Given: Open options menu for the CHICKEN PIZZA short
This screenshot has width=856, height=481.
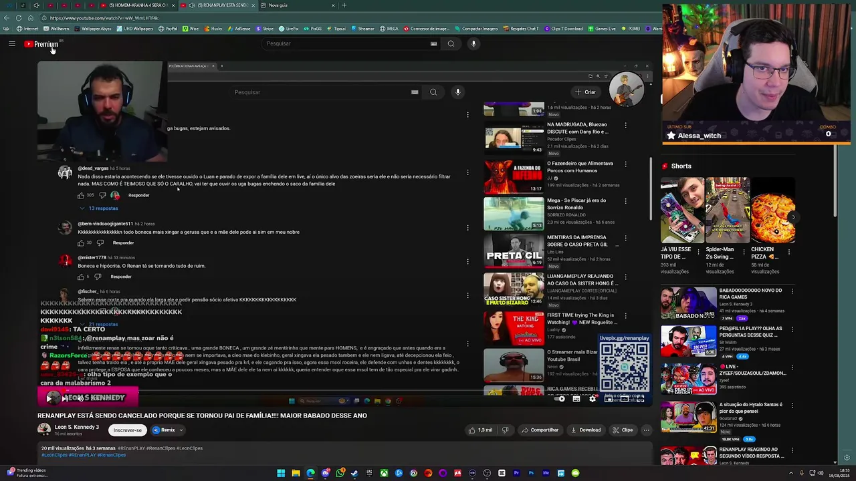Looking at the screenshot, I should tap(789, 253).
